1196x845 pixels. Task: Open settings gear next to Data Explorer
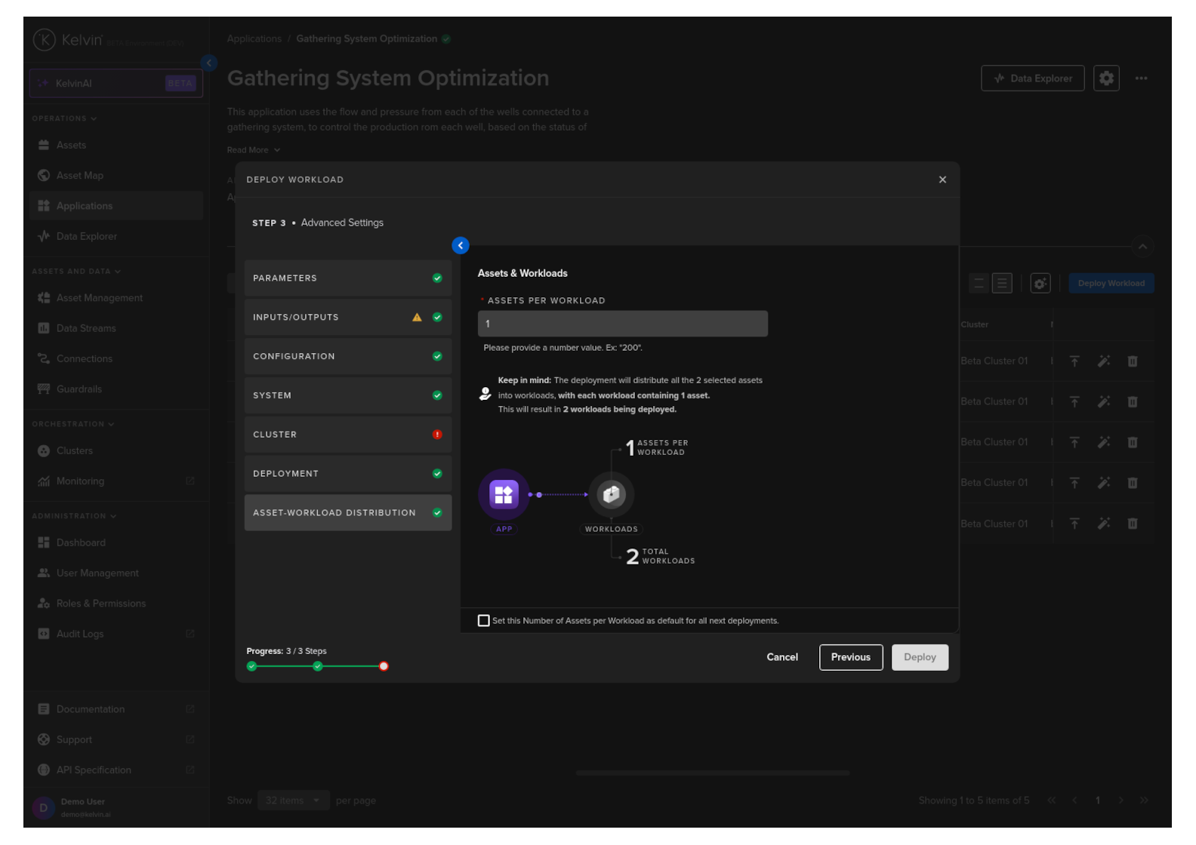1105,78
